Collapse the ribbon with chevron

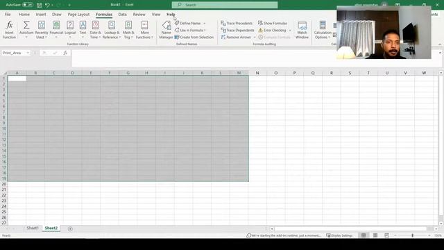(x=440, y=44)
